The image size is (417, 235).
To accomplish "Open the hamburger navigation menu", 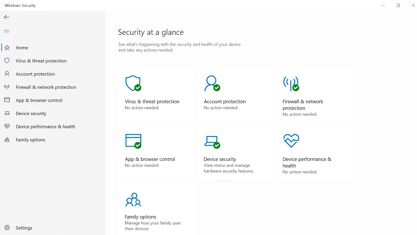I will 7,31.
